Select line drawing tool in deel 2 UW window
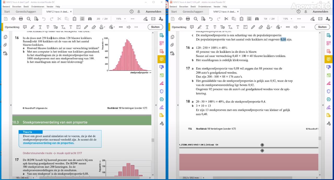 tap(288, 27)
